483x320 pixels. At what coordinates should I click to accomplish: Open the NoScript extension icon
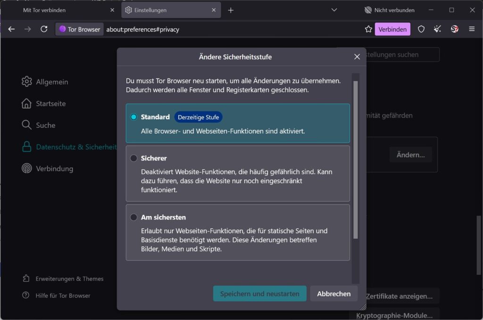click(454, 29)
